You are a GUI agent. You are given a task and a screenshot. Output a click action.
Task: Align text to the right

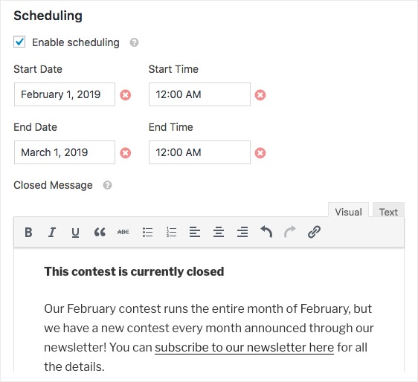(242, 232)
